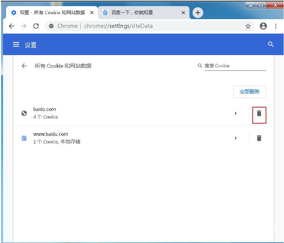Open the Chrome profile avatar

[x=263, y=26]
